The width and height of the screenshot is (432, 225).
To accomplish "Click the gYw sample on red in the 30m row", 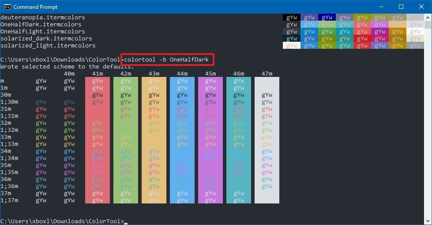I will (98, 95).
